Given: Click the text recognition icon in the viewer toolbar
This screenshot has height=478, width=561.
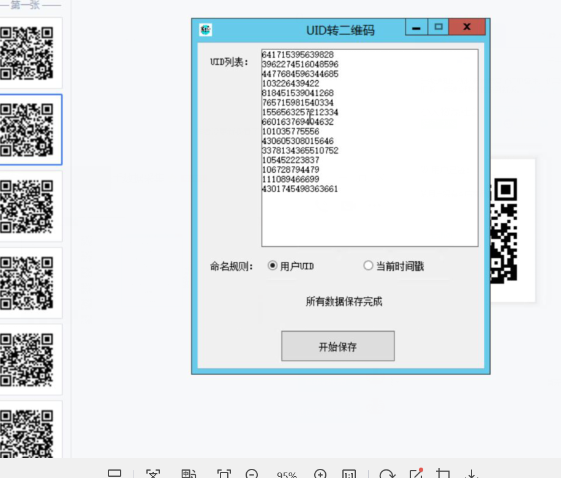Looking at the screenshot, I should click(153, 474).
